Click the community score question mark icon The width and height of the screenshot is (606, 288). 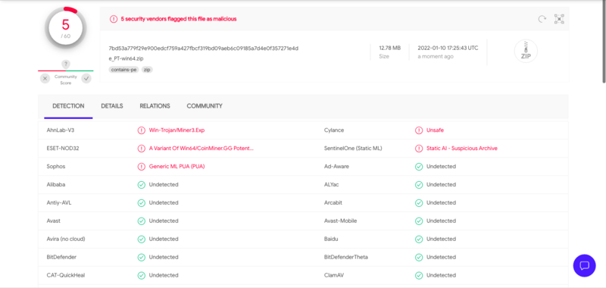tap(66, 64)
